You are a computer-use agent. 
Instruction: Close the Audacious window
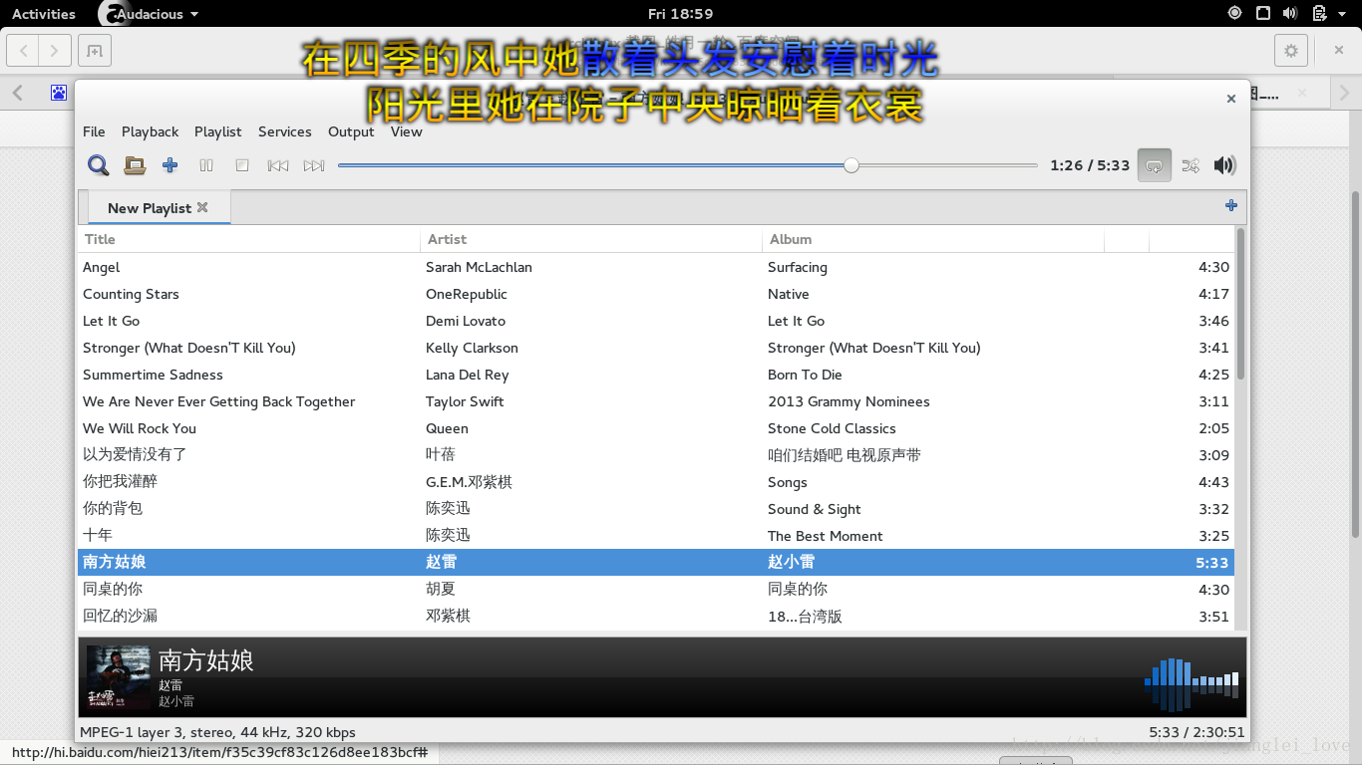[x=1231, y=99]
